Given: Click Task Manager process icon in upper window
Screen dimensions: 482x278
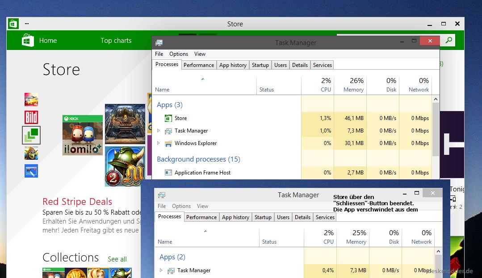Looking at the screenshot, I should (x=168, y=131).
